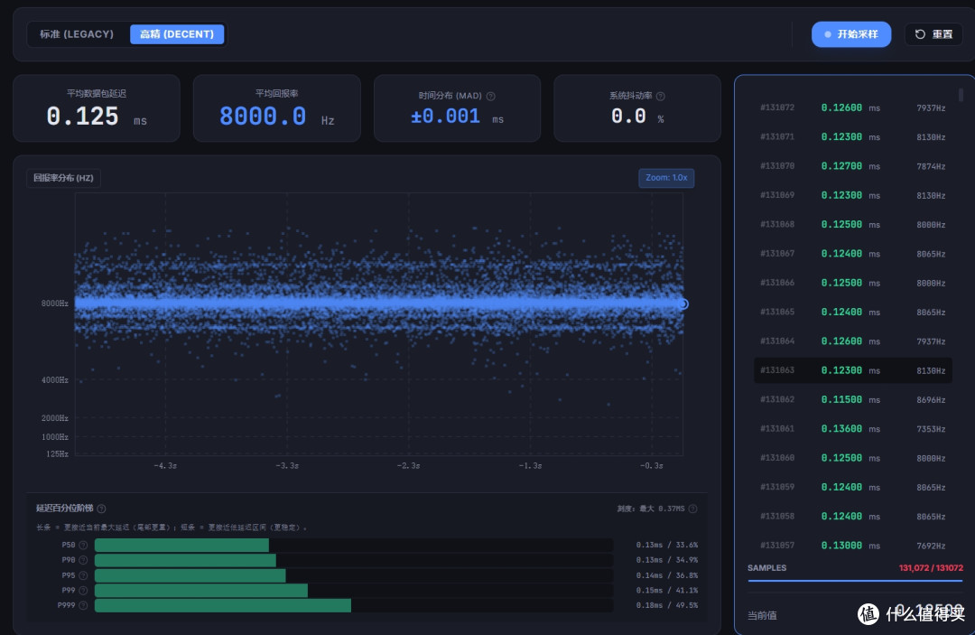
Task: Click the P99 info icon
Action: click(83, 590)
